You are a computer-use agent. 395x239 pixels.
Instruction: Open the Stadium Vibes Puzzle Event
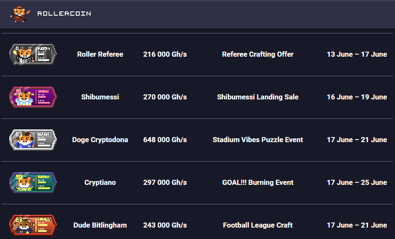(258, 140)
